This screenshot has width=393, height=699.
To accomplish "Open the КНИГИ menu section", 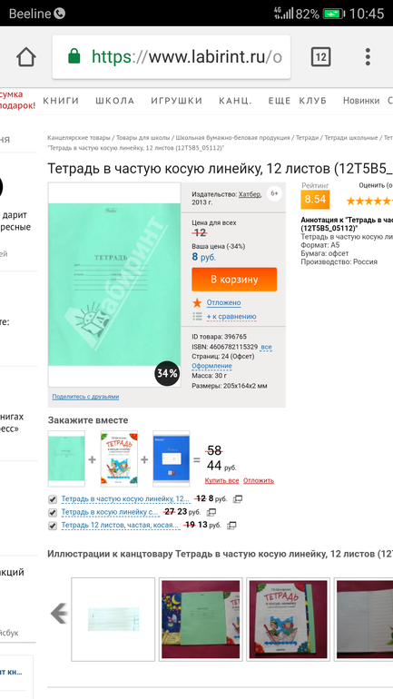I will pyautogui.click(x=61, y=101).
